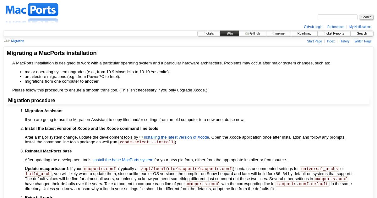Click 'migrations from one computer to another' bullet
Image resolution: width=377 pixels, height=198 pixels.
coord(62,81)
